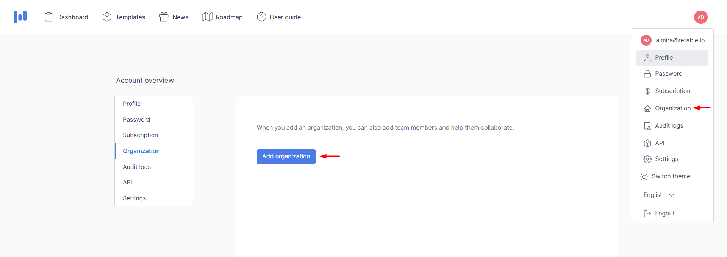Click the Settings gear icon in dropdown
Viewport: 727px width, 257px height.
coord(647,159)
